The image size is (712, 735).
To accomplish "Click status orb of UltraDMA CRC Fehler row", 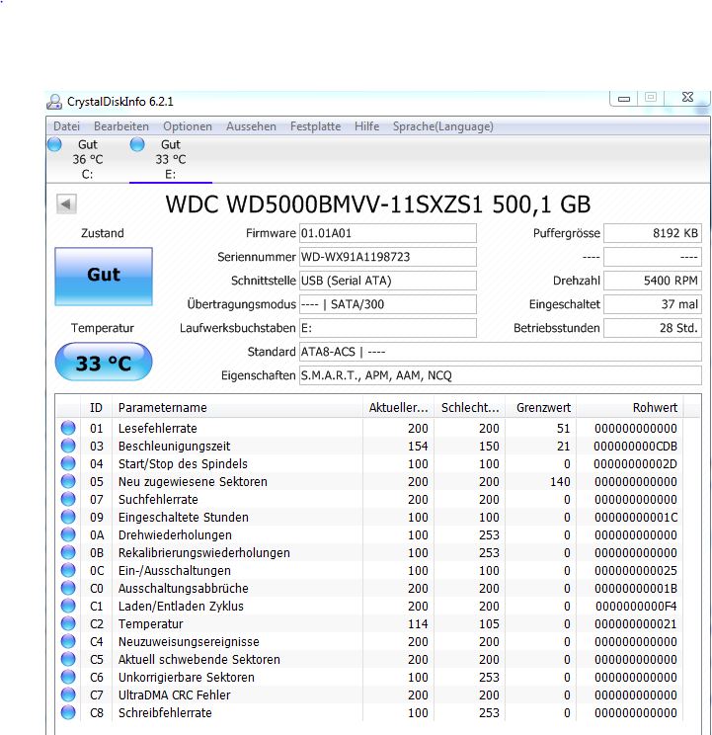I will 68,694.
